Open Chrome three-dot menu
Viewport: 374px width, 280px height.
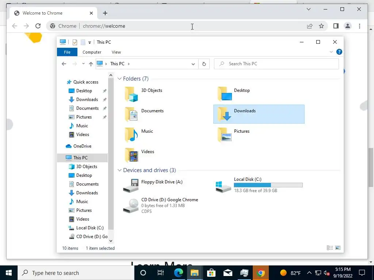click(x=359, y=26)
